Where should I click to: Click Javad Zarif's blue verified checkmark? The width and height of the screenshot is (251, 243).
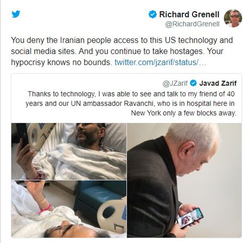pyautogui.click(x=193, y=83)
